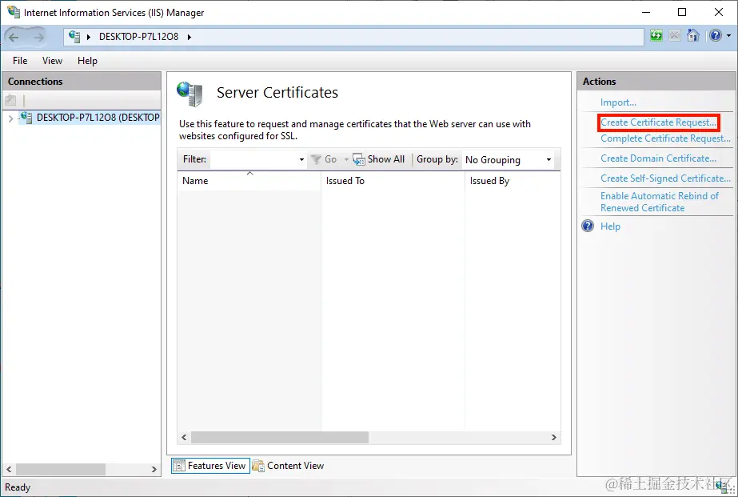This screenshot has width=738, height=497.
Task: Click the refresh page icon in toolbar
Action: click(656, 36)
